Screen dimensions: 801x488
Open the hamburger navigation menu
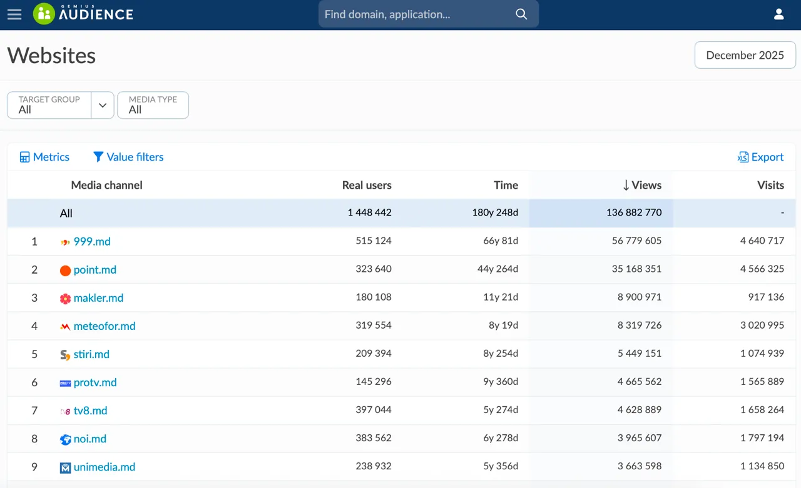point(14,14)
